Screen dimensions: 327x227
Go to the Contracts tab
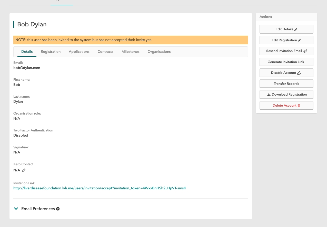click(105, 52)
